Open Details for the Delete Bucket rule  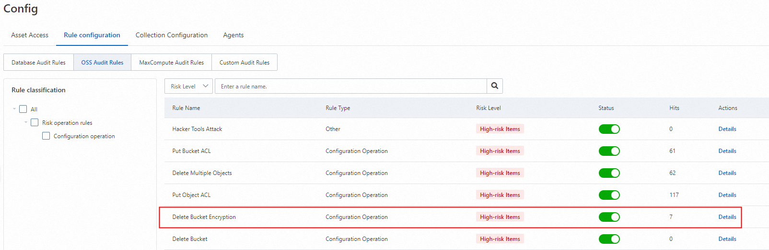pos(727,239)
